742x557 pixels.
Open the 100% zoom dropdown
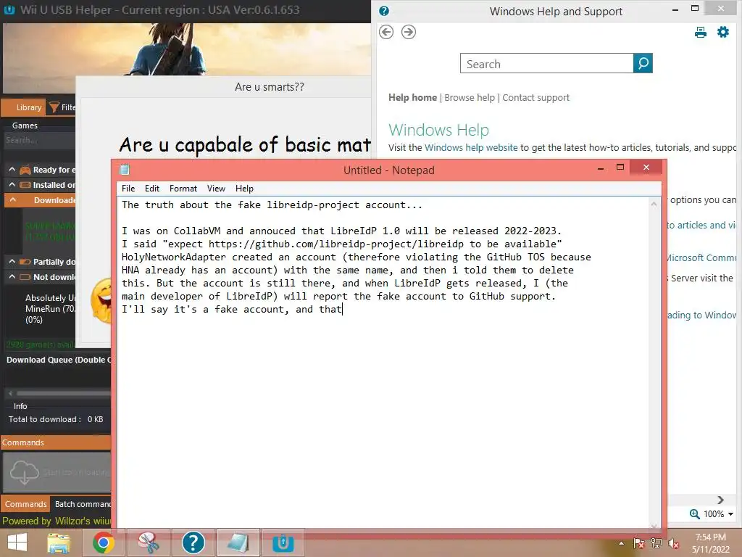click(x=730, y=514)
